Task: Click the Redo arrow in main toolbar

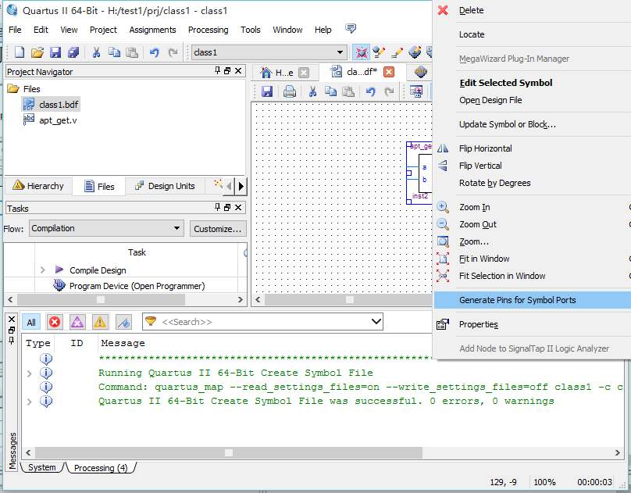Action: coord(173,52)
